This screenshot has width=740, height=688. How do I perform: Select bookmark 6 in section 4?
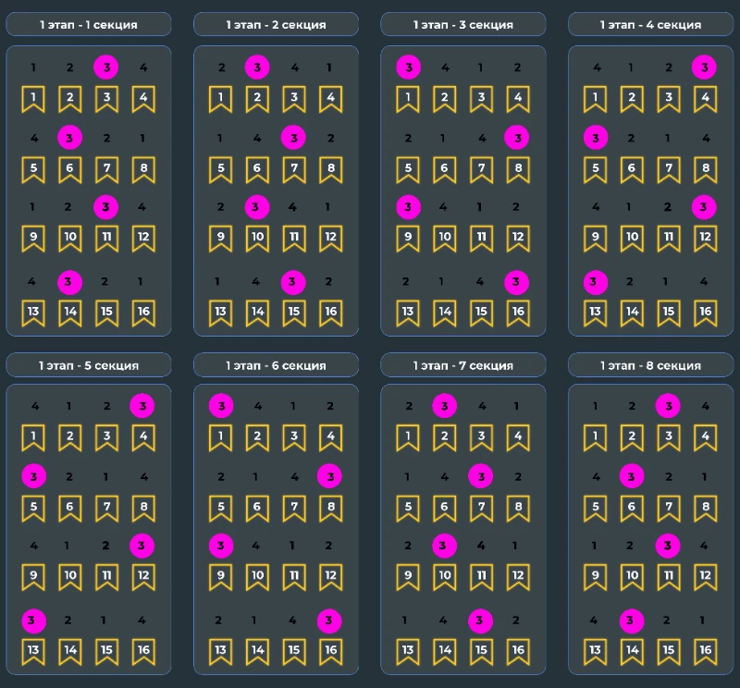[632, 169]
